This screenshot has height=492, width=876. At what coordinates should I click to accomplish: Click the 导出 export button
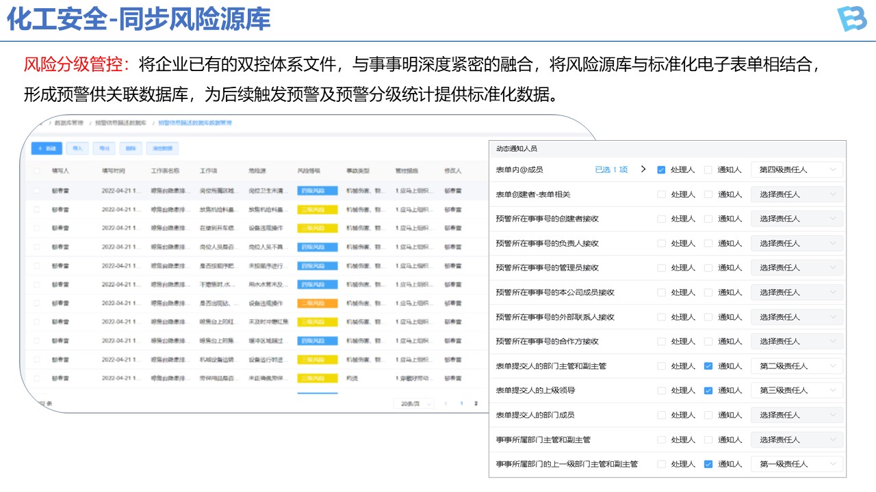click(x=104, y=148)
